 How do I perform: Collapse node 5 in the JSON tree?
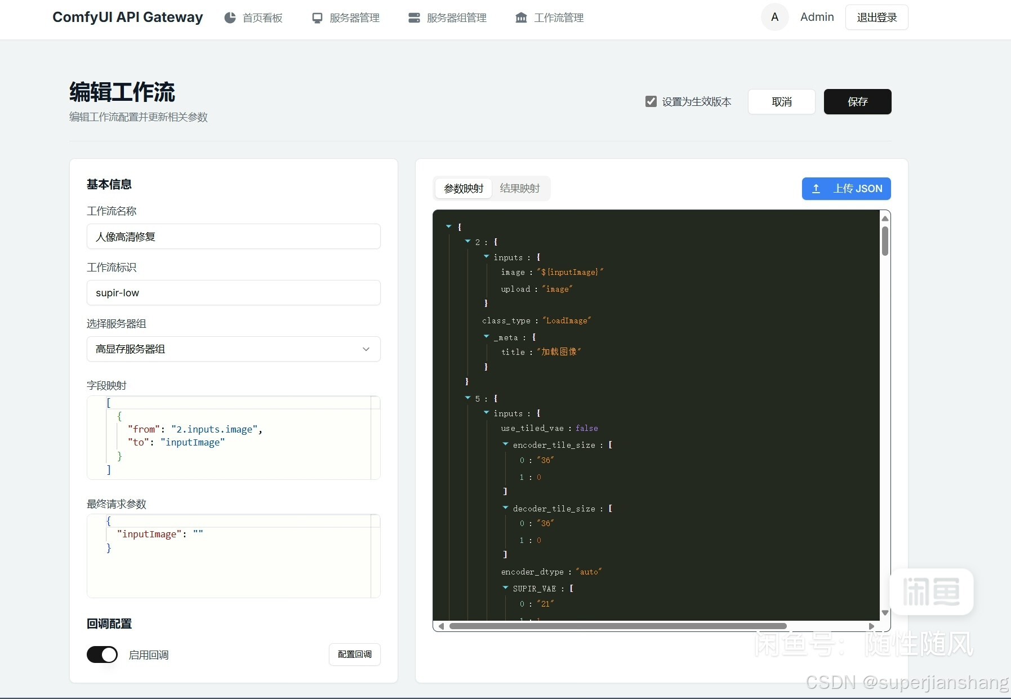click(x=467, y=398)
